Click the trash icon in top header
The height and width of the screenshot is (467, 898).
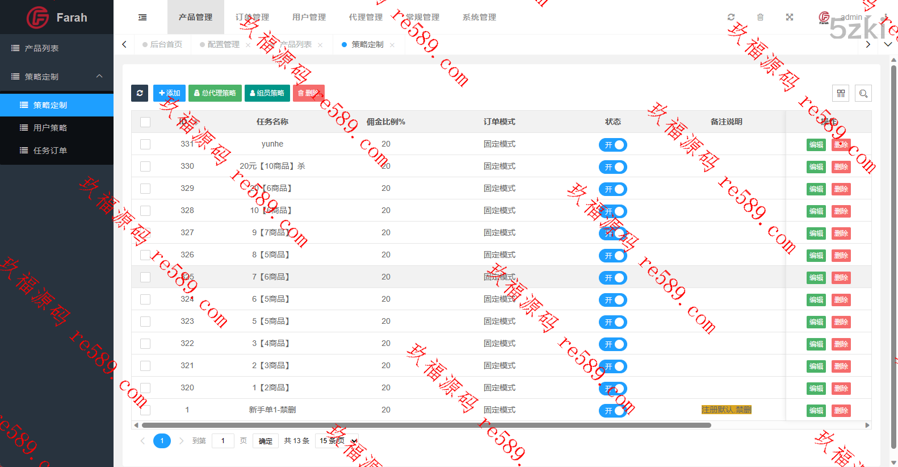click(x=760, y=17)
